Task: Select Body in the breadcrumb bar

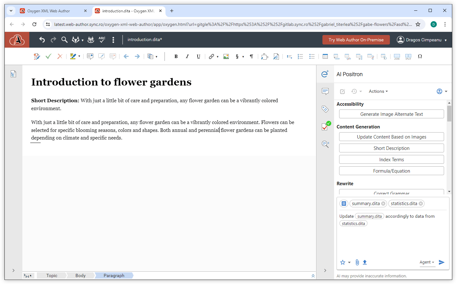Action: point(80,275)
